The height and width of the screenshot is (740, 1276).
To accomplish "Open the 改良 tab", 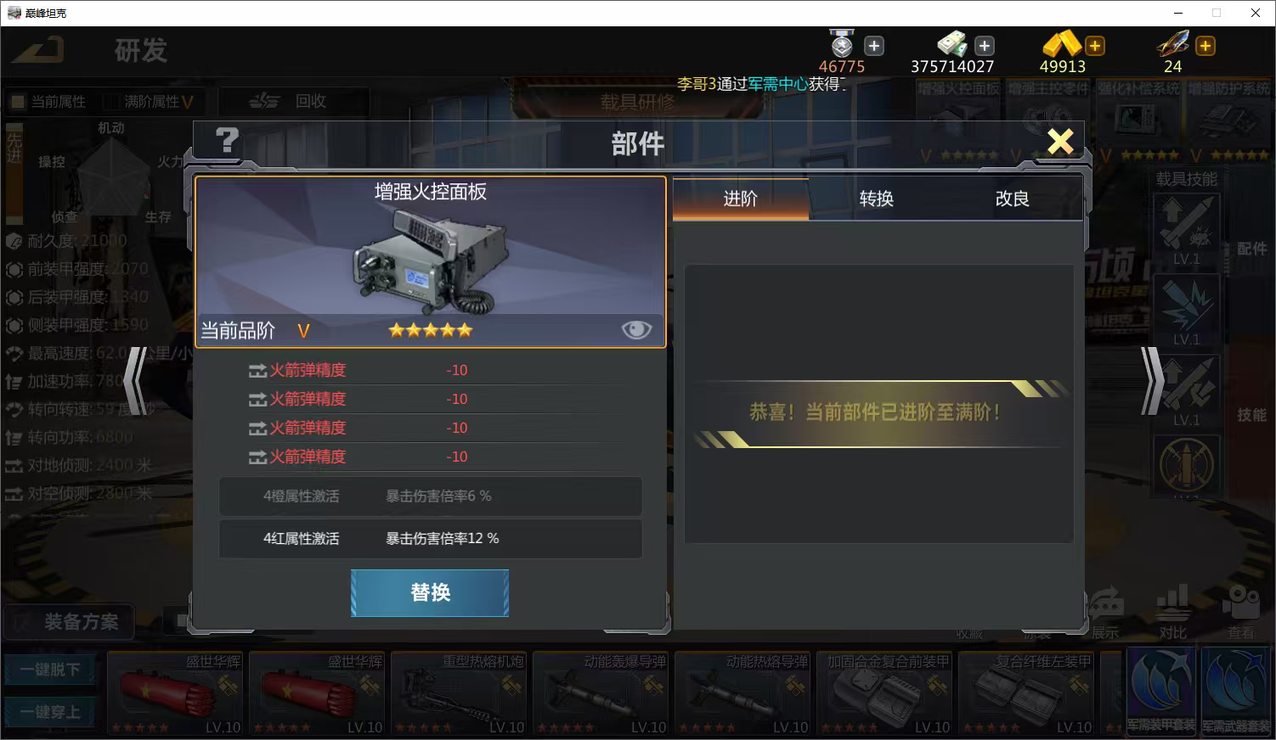I will coord(1013,199).
